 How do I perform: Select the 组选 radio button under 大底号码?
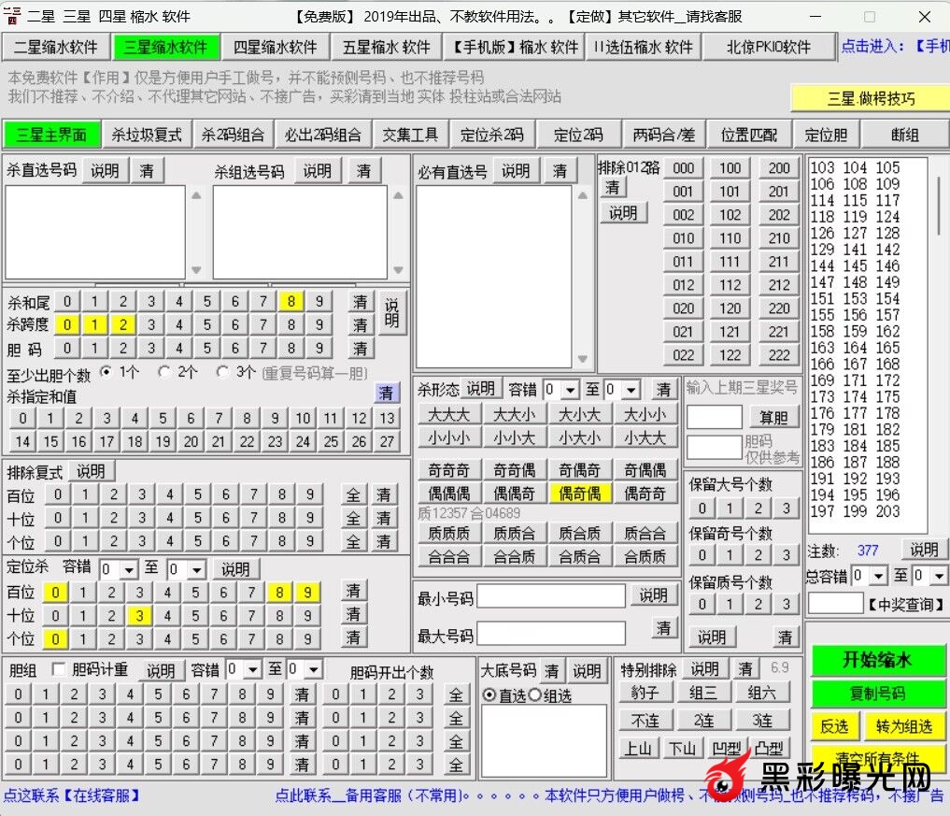(x=535, y=695)
